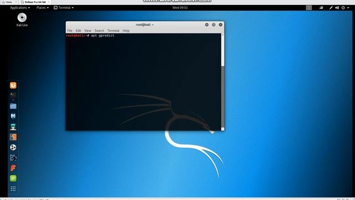
Task: Click the power icon in top panel
Action: tap(343, 8)
